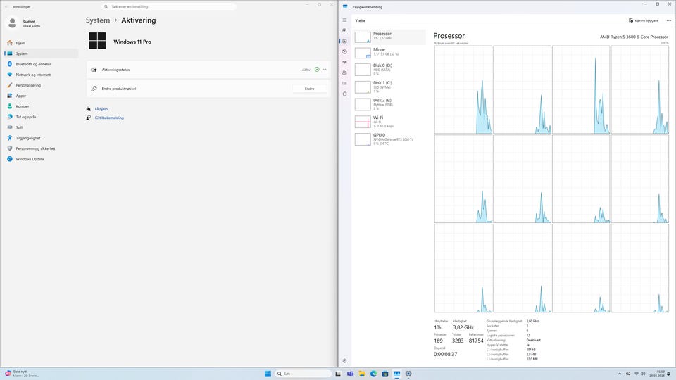Open Personalisering settings page
The width and height of the screenshot is (676, 380).
[x=42, y=85]
